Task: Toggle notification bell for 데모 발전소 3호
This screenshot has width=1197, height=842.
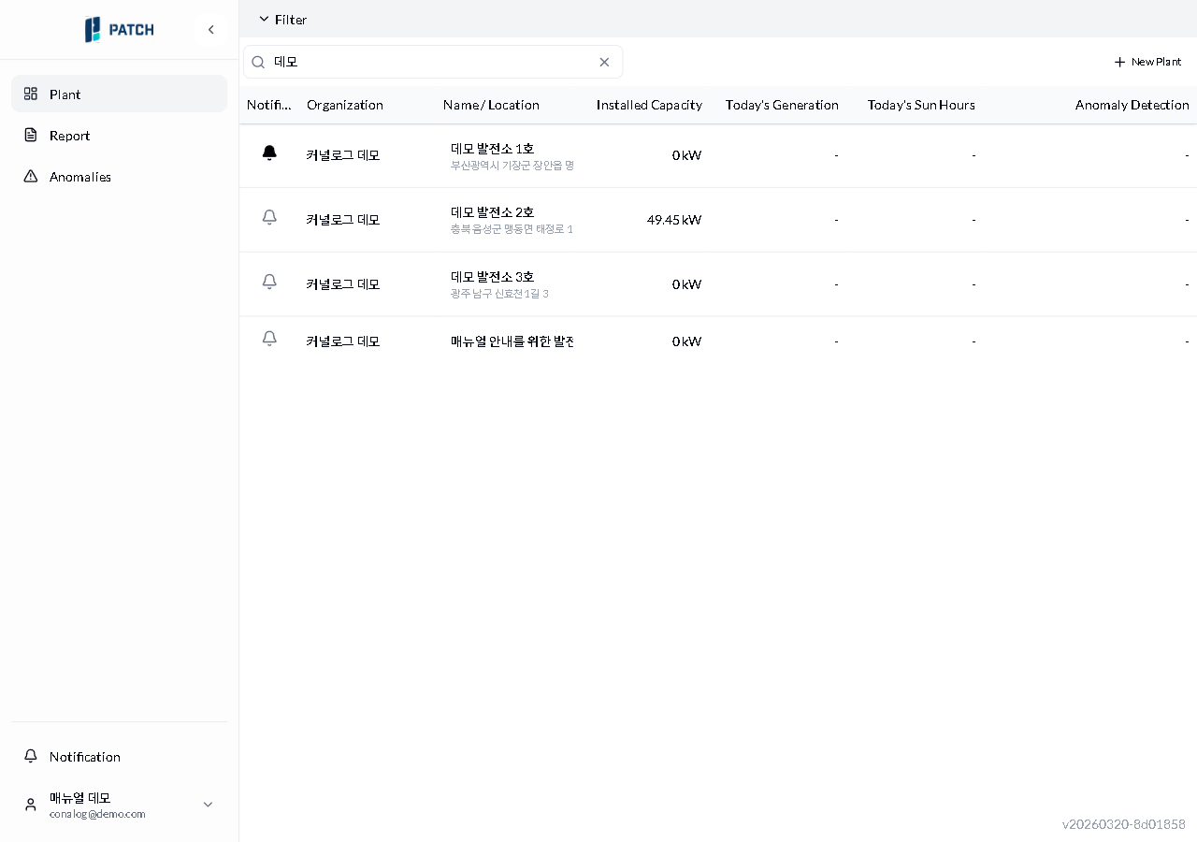Action: [269, 282]
